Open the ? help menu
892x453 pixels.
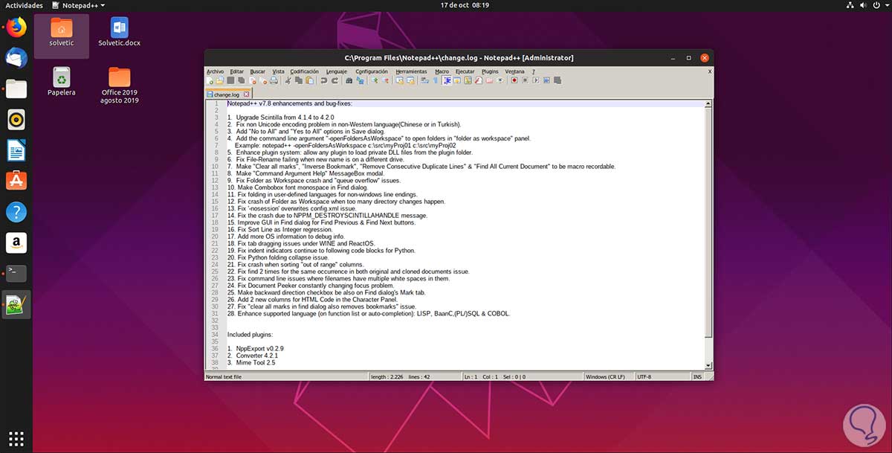click(533, 71)
